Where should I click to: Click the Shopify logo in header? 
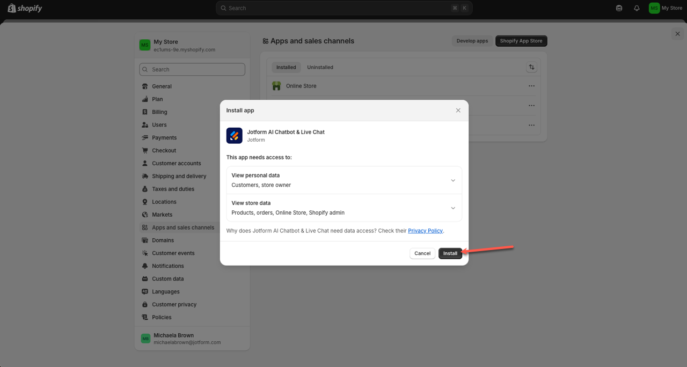pyautogui.click(x=25, y=8)
